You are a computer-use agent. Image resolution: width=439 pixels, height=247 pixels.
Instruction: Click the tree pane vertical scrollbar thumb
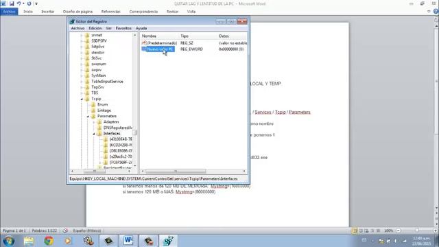click(135, 132)
